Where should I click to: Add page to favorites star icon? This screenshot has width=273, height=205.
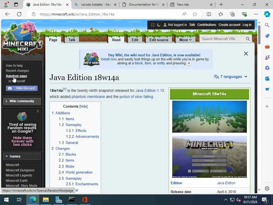(x=195, y=14)
